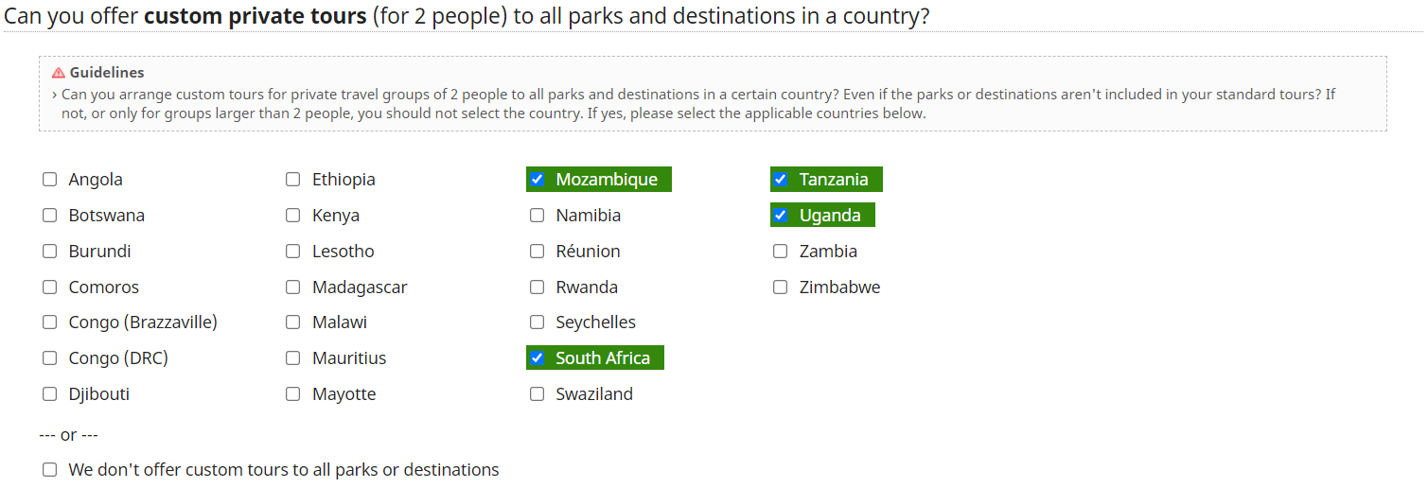Click the Guidelines warning icon
The width and height of the screenshot is (1428, 488).
59,73
